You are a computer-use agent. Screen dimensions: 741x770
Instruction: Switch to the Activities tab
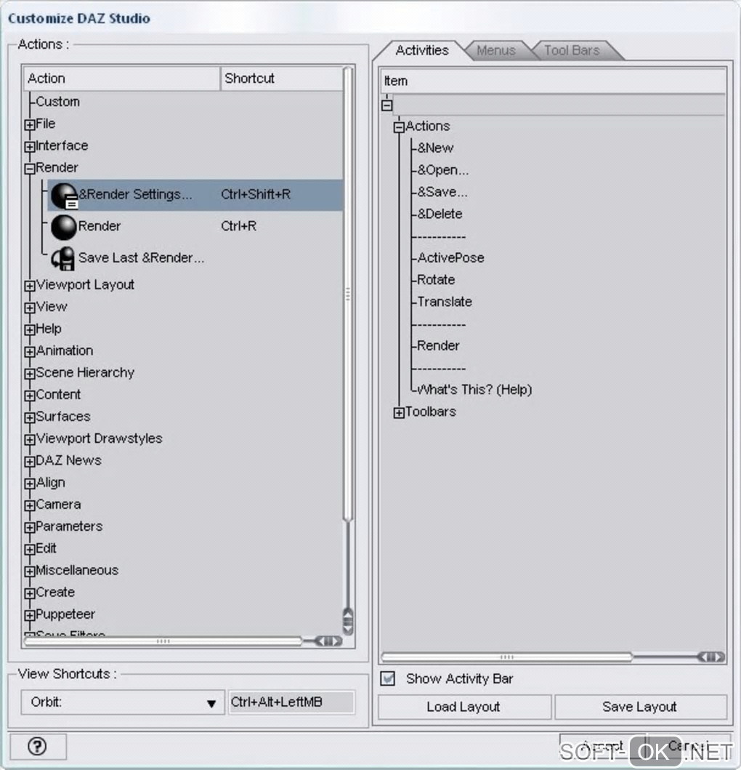coord(422,50)
